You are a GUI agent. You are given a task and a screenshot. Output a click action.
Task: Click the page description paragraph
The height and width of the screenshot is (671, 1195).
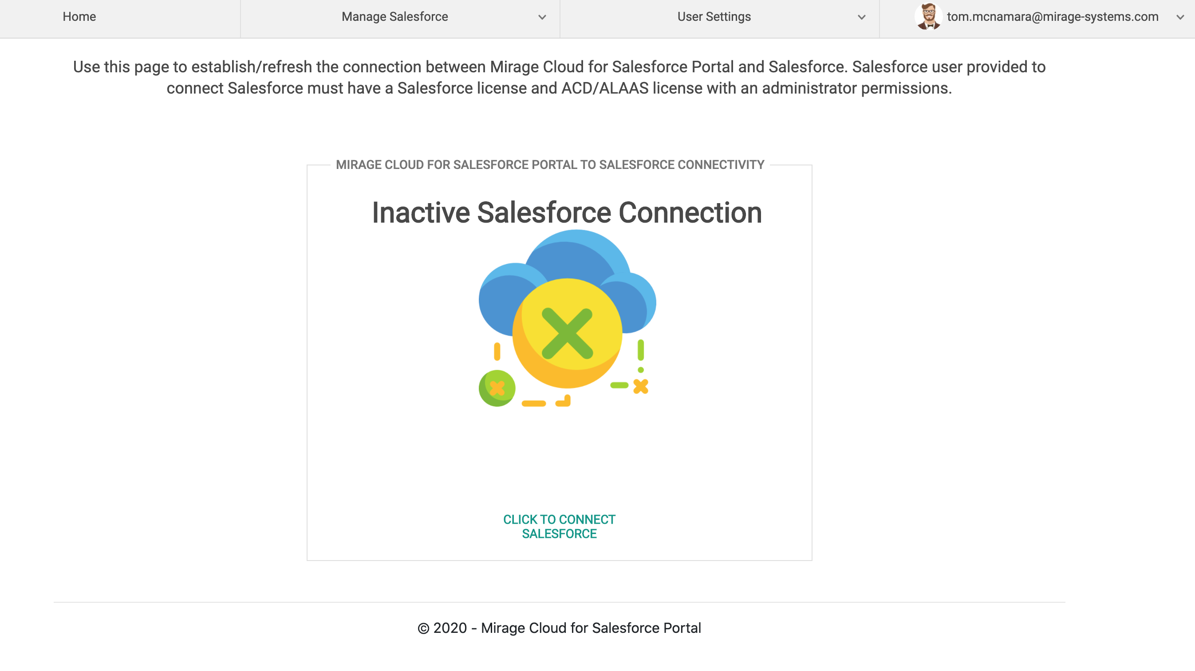[x=560, y=78]
